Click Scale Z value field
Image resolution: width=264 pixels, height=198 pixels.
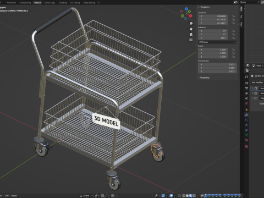tap(213, 57)
